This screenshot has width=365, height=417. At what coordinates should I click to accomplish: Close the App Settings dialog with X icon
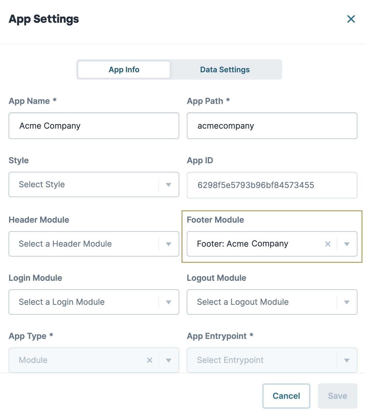point(351,19)
